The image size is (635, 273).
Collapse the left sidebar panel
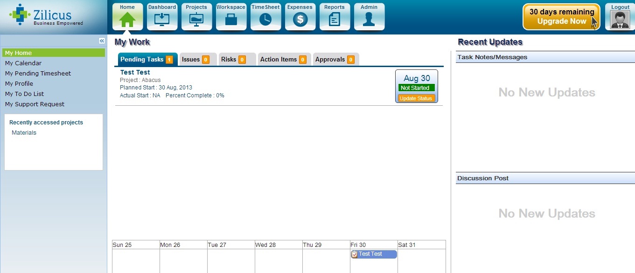click(x=102, y=41)
